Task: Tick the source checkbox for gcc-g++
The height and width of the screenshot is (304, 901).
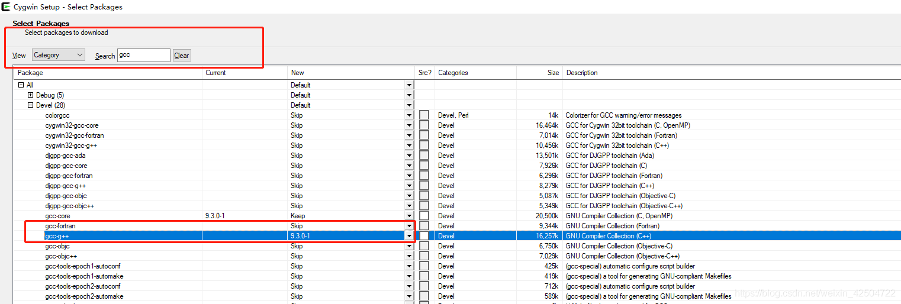Action: 424,236
